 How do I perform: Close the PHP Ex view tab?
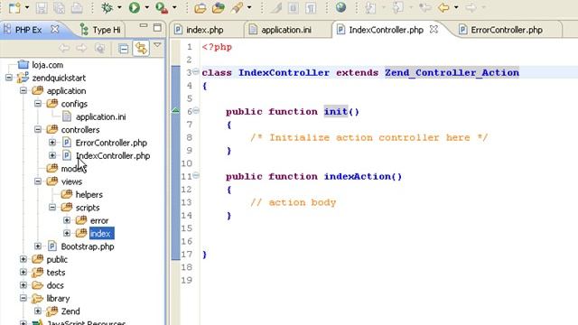[54, 29]
